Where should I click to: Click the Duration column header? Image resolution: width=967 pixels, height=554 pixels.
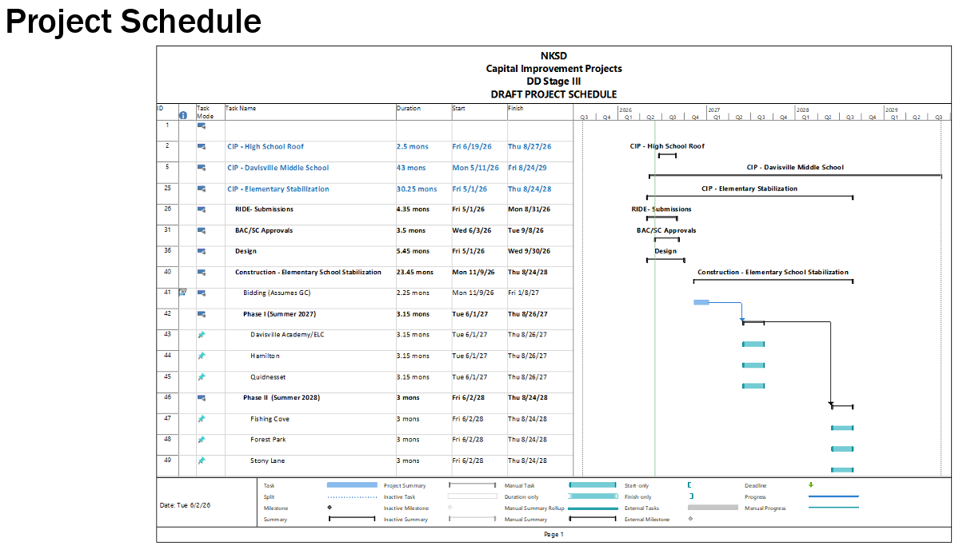[x=424, y=112]
